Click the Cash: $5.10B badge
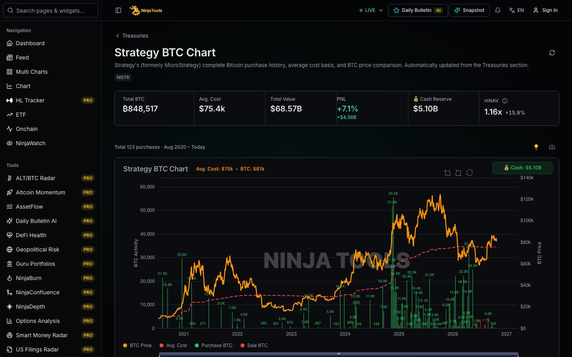The height and width of the screenshot is (357, 572). pos(522,168)
